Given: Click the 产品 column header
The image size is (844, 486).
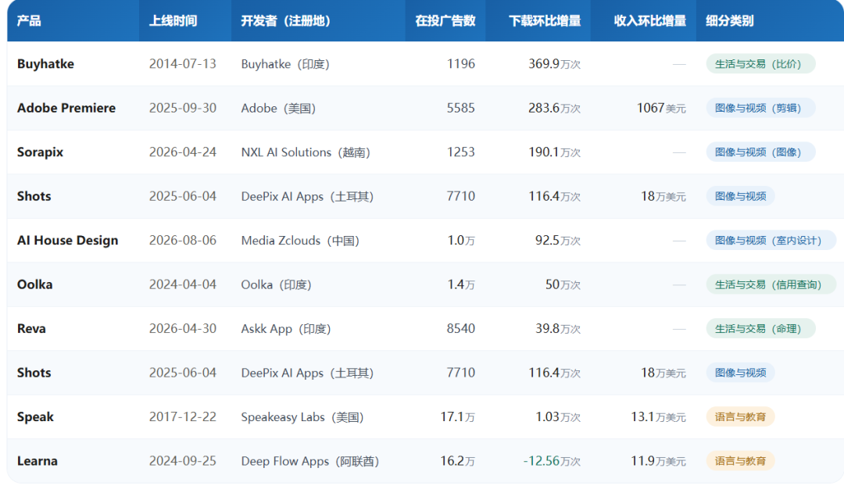Looking at the screenshot, I should pos(29,21).
